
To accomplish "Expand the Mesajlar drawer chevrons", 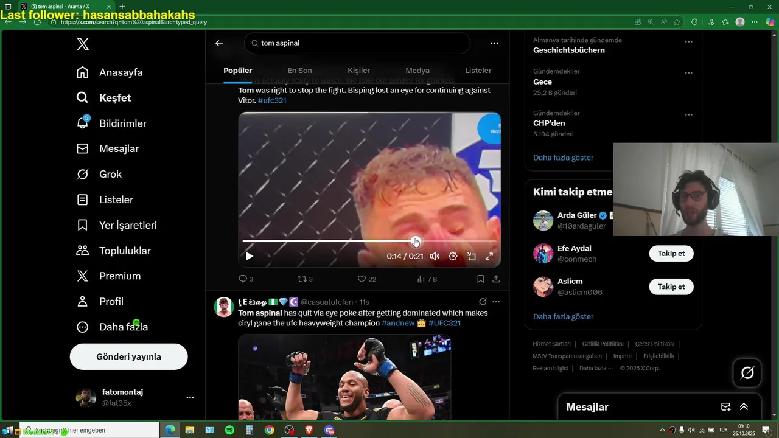I will (x=744, y=407).
